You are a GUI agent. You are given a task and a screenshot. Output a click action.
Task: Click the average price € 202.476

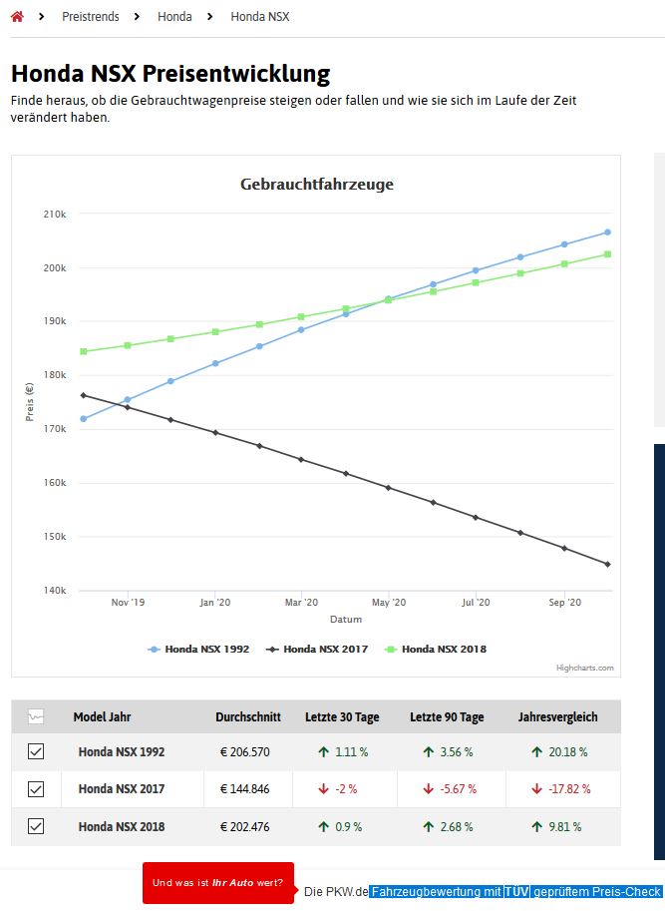click(x=245, y=827)
